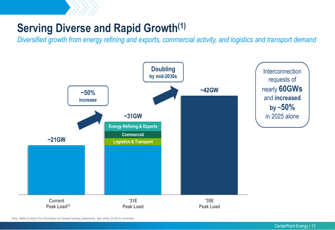
Task: Click the 'CenterPoint Energy | 13' footer text
Action: (x=295, y=226)
